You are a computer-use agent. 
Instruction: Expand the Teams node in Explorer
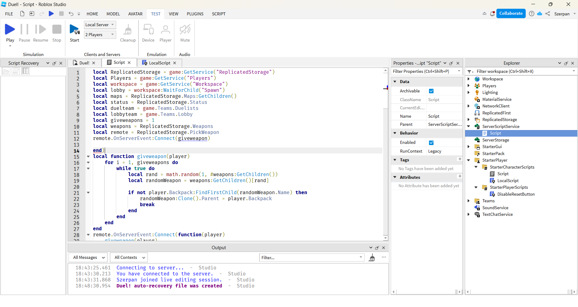(x=468, y=201)
